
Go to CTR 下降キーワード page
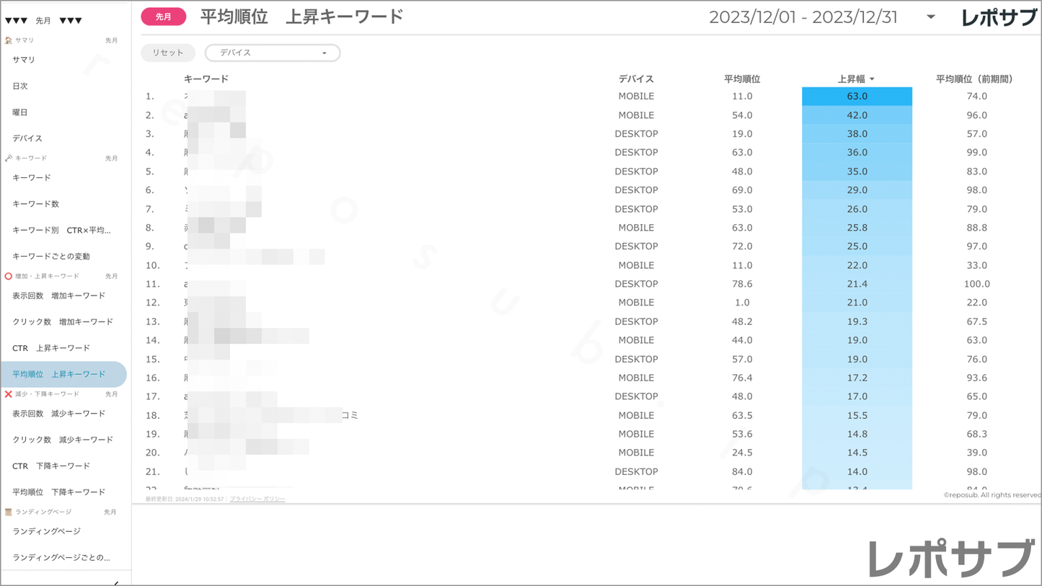coord(51,466)
